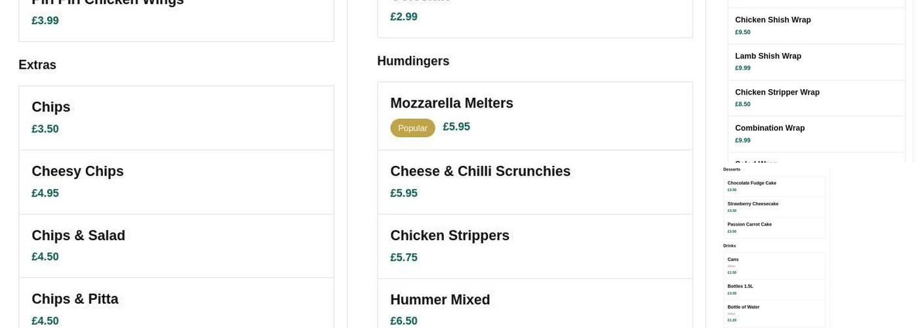Image resolution: width=918 pixels, height=328 pixels.
Task: Select the Combination Wrap item
Action: click(816, 134)
